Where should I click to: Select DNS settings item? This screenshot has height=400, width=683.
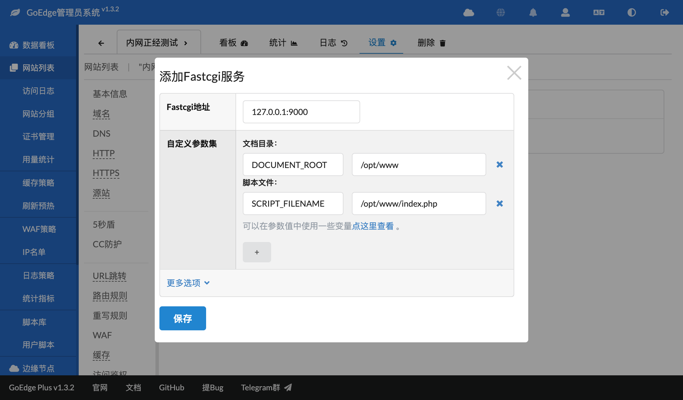tap(101, 133)
